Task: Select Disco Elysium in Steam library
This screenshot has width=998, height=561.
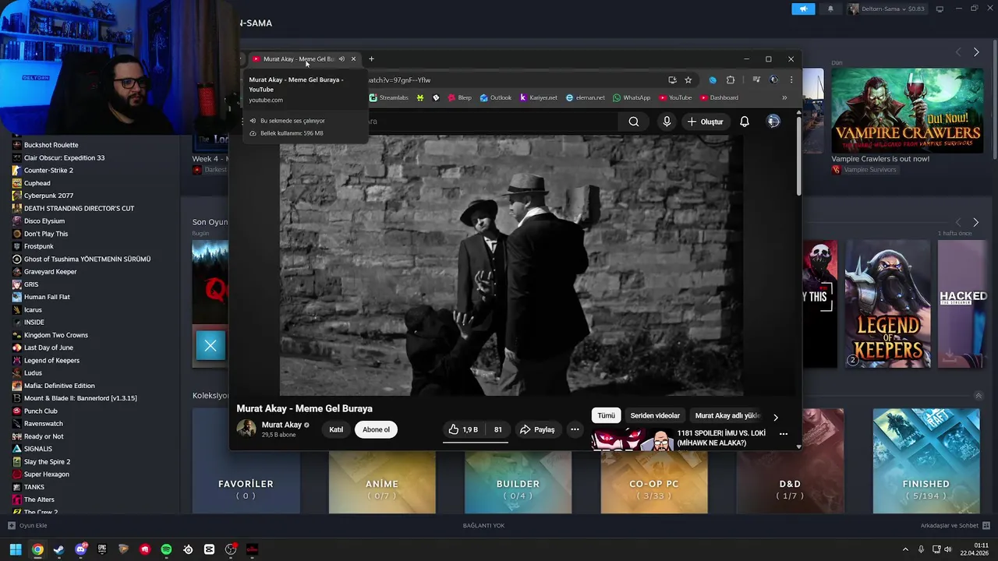Action: click(44, 221)
